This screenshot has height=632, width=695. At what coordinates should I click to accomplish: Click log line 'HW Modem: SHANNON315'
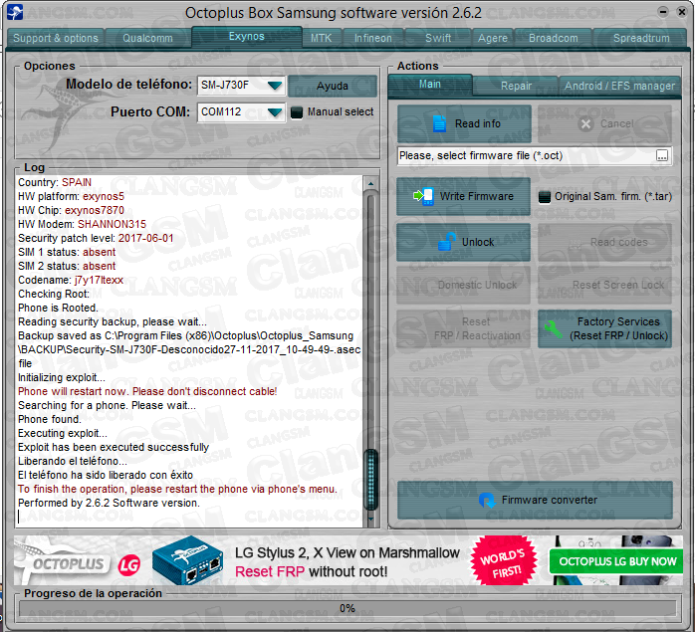coord(82,224)
